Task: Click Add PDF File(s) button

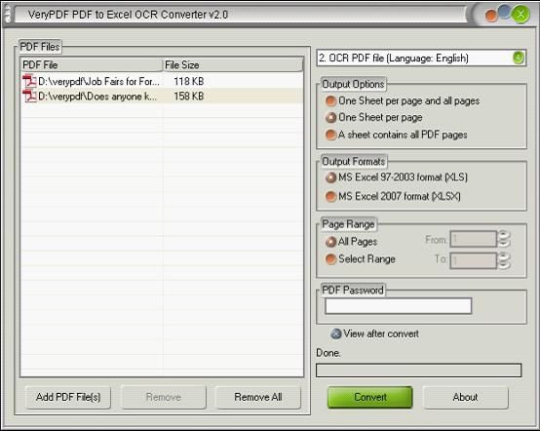Action: click(x=68, y=397)
